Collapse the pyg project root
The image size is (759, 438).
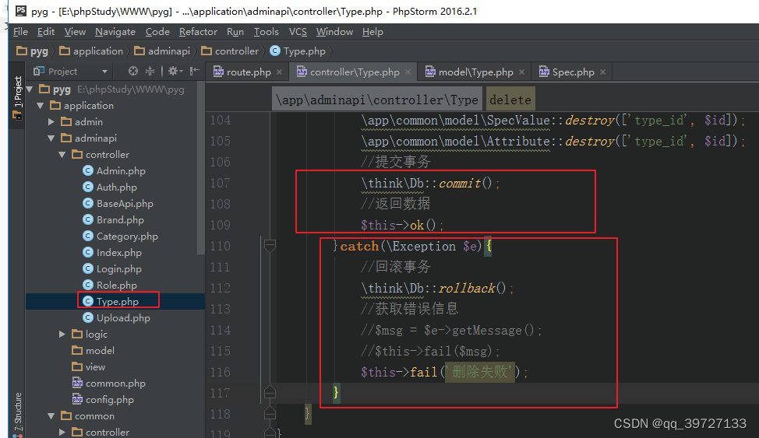click(x=30, y=89)
